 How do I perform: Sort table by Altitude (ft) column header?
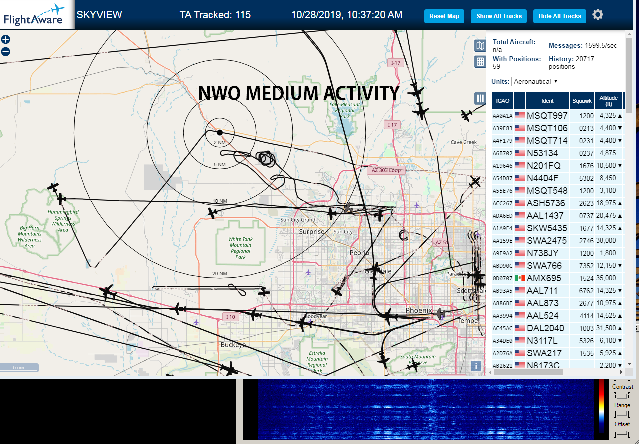[609, 101]
